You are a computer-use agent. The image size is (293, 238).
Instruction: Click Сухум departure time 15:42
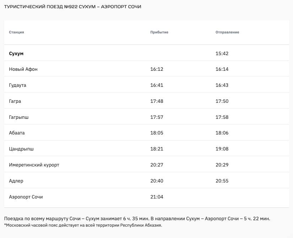(222, 53)
